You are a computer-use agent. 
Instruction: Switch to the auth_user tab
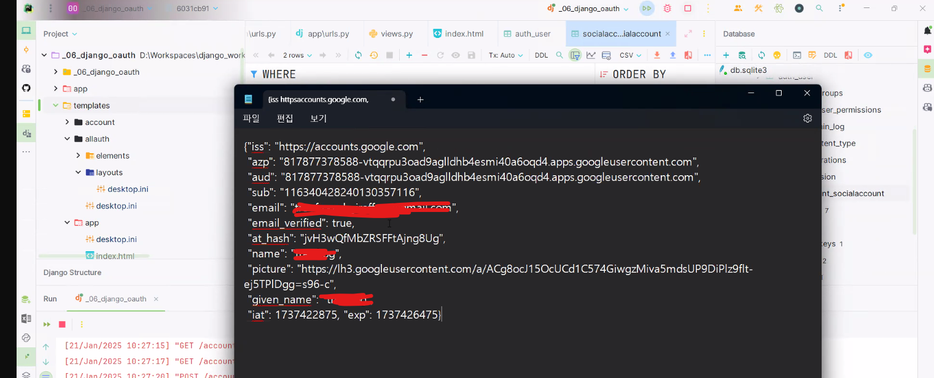pos(527,34)
